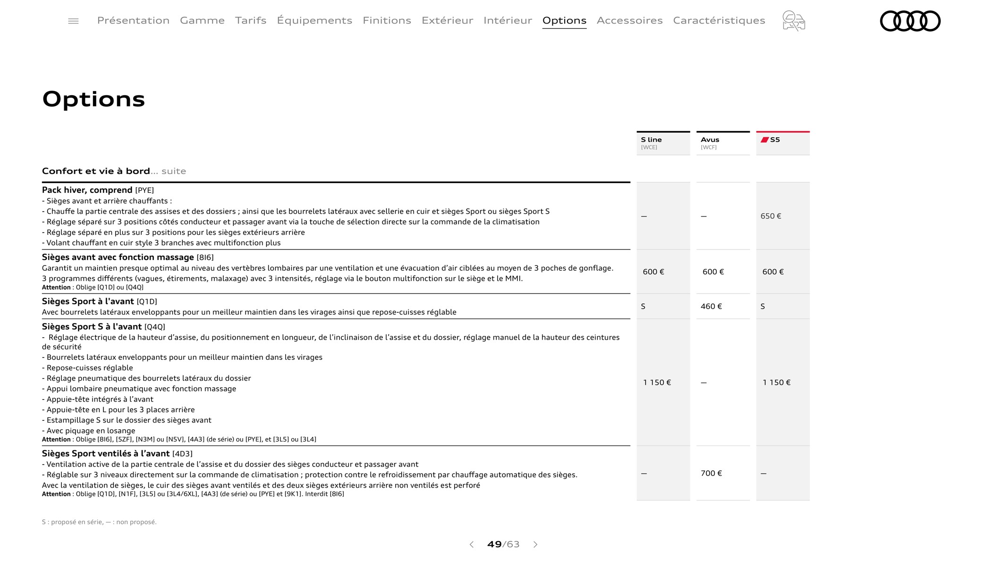Click Sièges Sport S value under S5

[763, 306]
